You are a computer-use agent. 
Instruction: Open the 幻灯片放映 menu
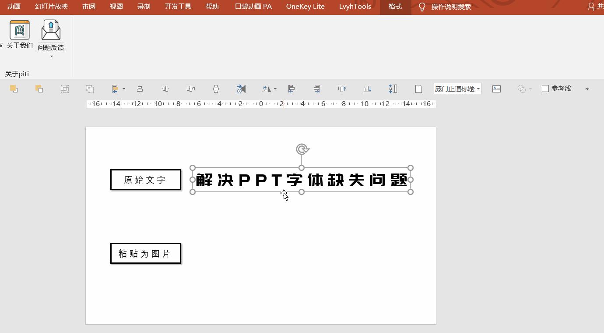[x=51, y=7]
